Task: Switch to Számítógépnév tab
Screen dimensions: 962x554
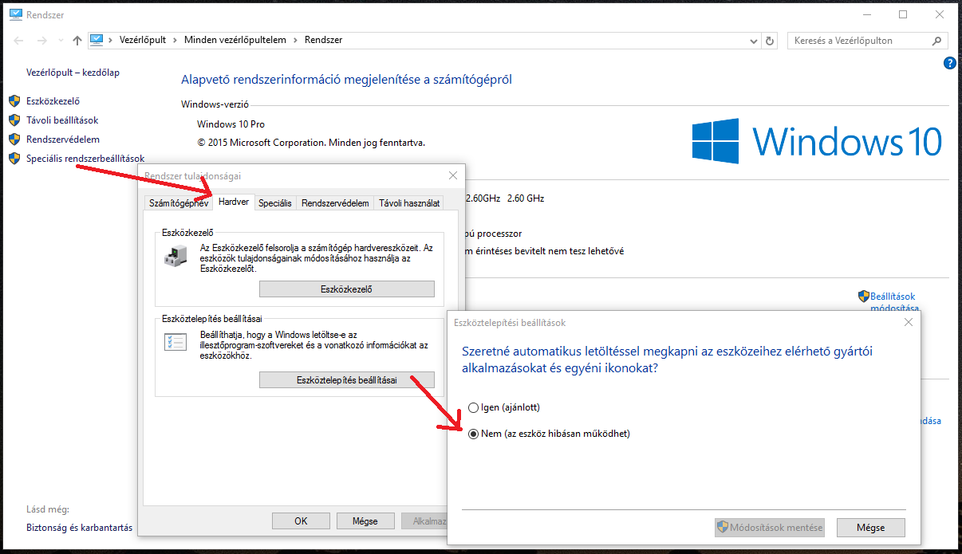Action: point(179,203)
